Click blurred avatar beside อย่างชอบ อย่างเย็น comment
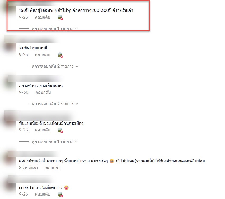The width and height of the screenshot is (225, 199). click(10, 84)
